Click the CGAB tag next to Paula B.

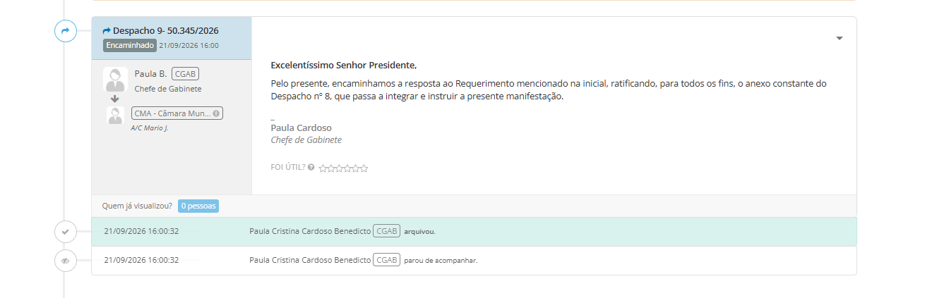coord(185,74)
